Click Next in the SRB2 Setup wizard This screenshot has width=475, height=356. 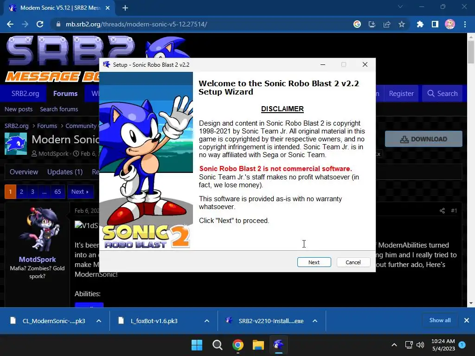pos(314,262)
